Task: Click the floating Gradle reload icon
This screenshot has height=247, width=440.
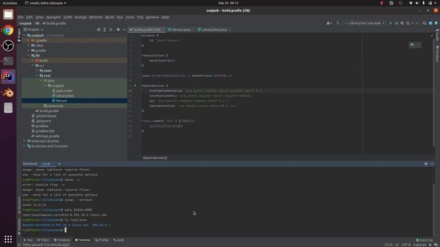Action: (412, 45)
